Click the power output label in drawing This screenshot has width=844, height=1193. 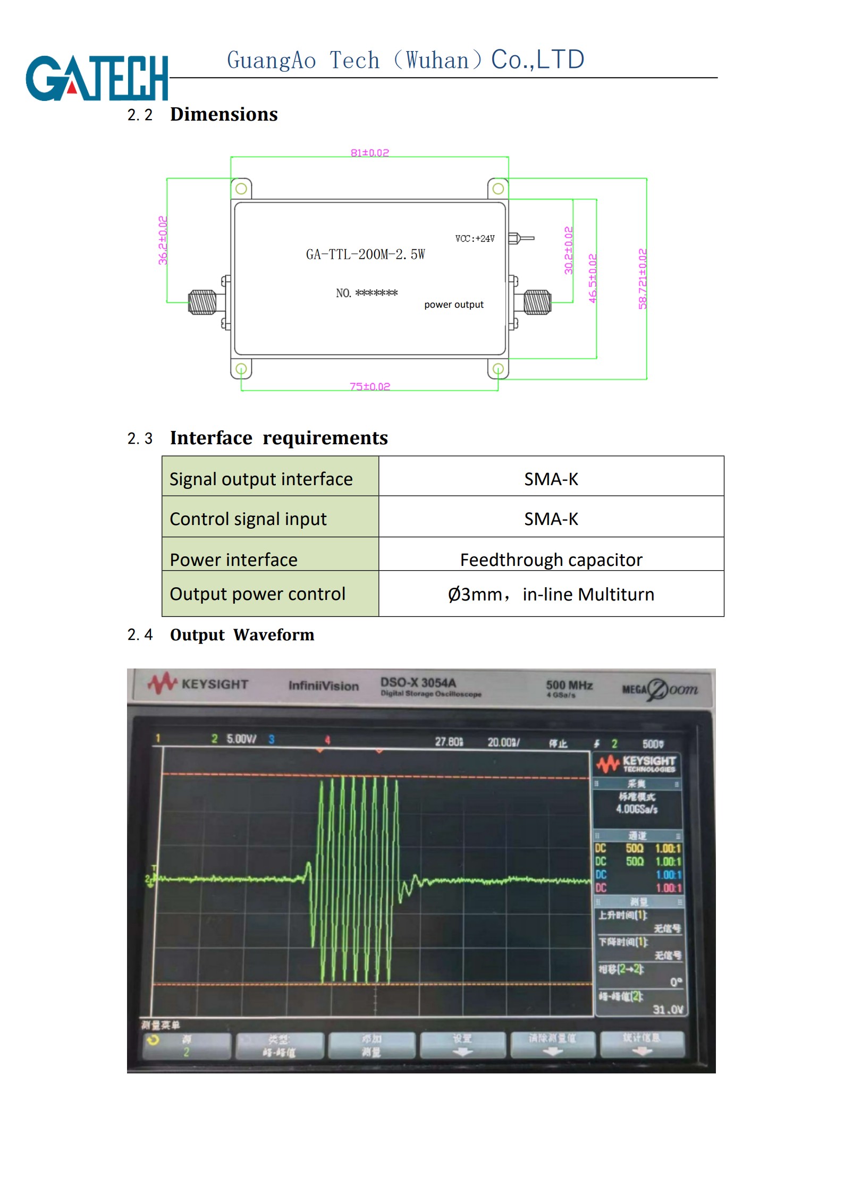pos(454,304)
